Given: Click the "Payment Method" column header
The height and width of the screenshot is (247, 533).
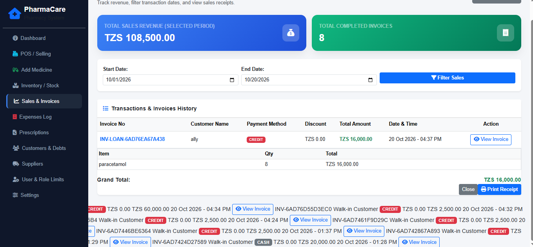Looking at the screenshot, I should point(267,124).
